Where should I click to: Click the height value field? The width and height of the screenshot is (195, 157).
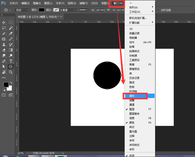pyautogui.click(x=120, y=10)
